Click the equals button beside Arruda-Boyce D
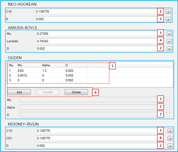Viewport: 178px width, 152px height. [x=169, y=49]
